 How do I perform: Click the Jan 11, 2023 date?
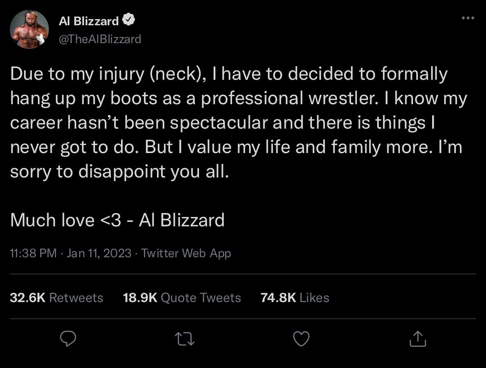coord(99,253)
